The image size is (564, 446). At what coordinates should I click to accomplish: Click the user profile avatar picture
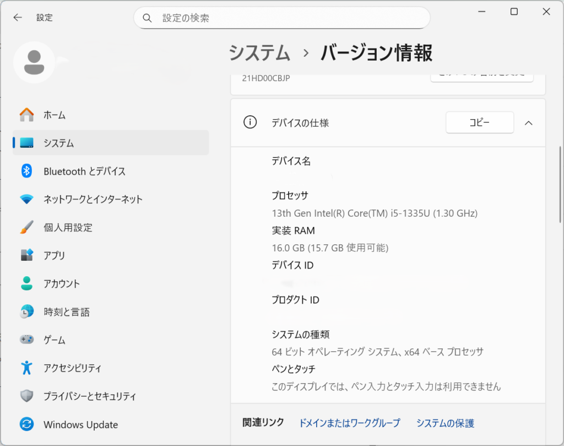[x=34, y=61]
